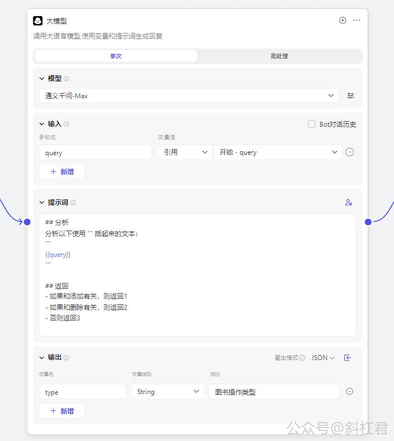Collapse the 提示词 section
394x441 pixels.
[x=42, y=202]
